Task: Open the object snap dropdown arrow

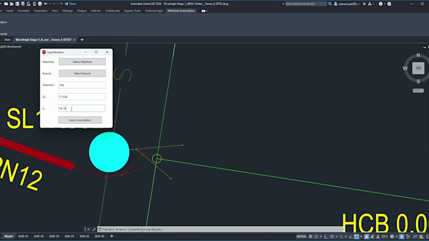Action: pyautogui.click(x=361, y=237)
